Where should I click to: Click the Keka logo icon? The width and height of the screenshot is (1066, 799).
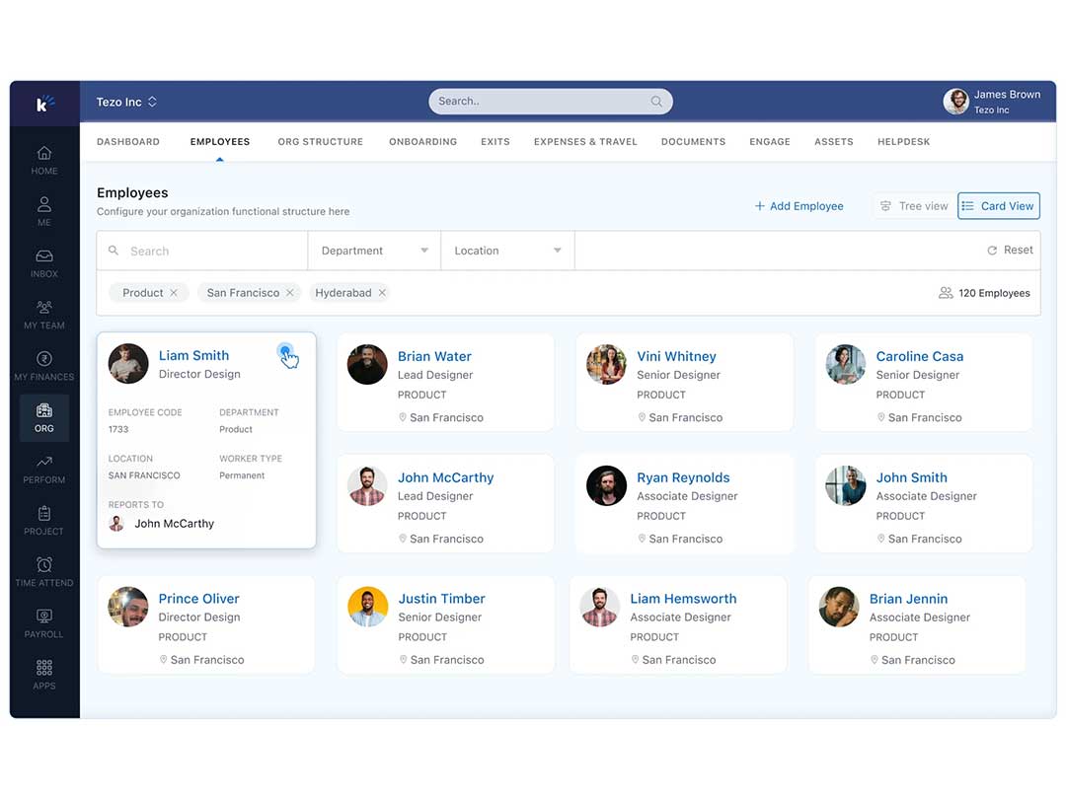tap(44, 104)
